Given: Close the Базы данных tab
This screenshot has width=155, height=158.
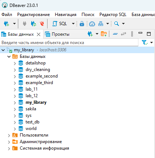Looking at the screenshot, I should click(39, 35).
